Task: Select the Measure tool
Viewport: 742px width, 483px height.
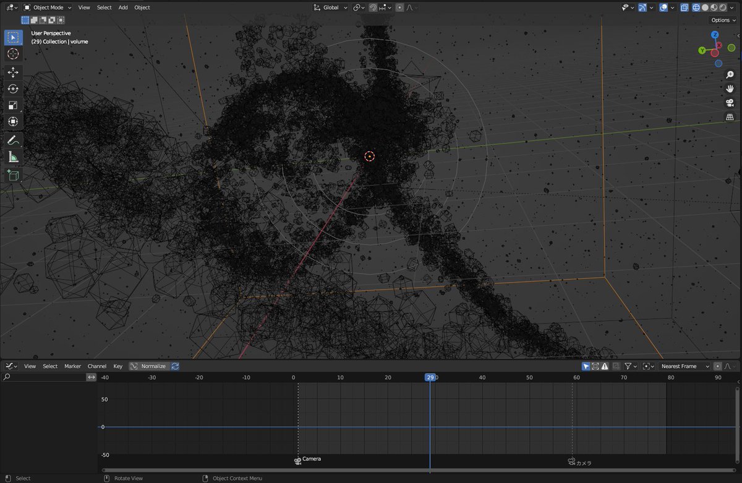Action: (x=13, y=158)
